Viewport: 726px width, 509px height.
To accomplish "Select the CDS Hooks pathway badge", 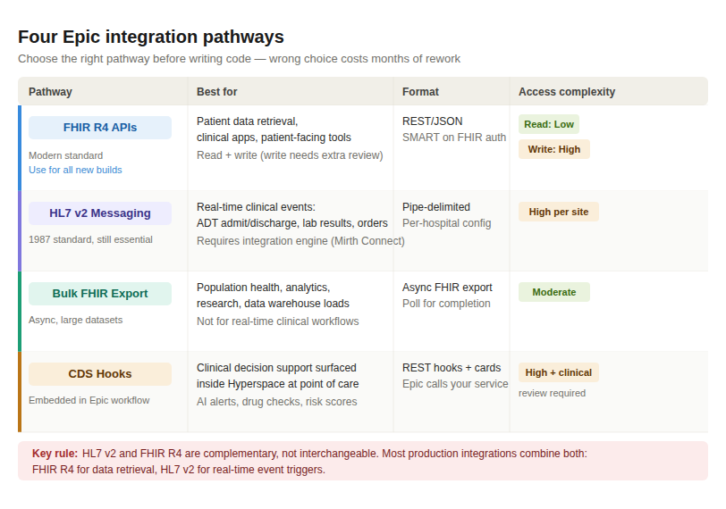I will pos(100,374).
